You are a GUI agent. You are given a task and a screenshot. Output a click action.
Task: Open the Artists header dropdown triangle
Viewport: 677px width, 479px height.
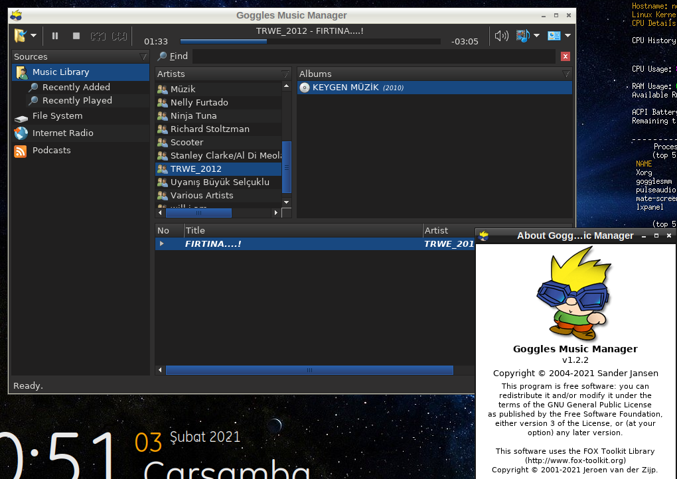285,74
